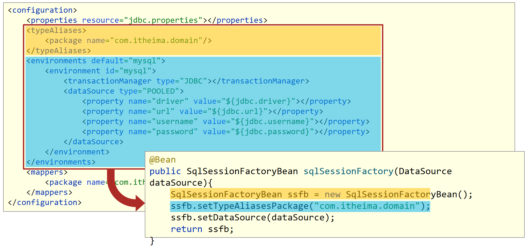Click the @Bean annotation text
This screenshot has width=532, height=251.
(x=162, y=160)
